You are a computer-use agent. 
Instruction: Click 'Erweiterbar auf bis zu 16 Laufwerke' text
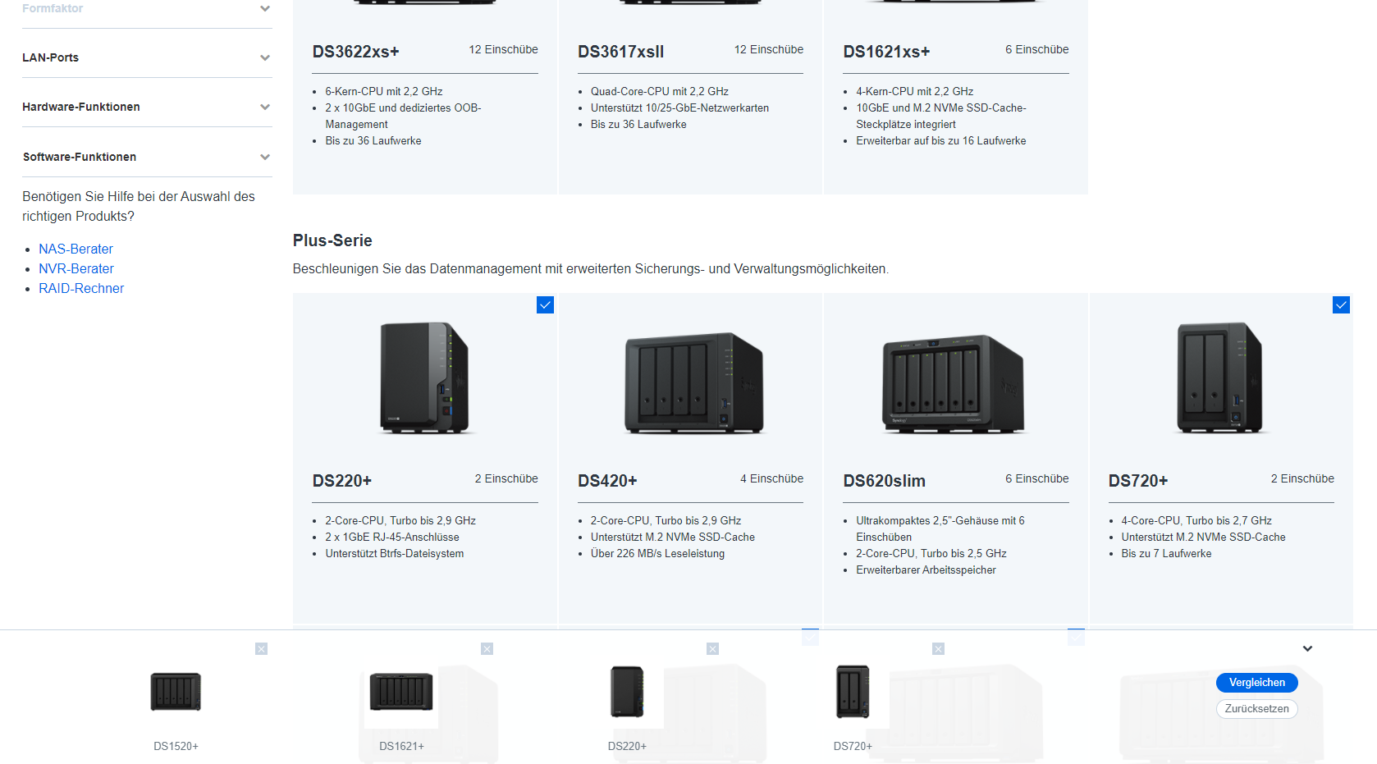pos(941,140)
